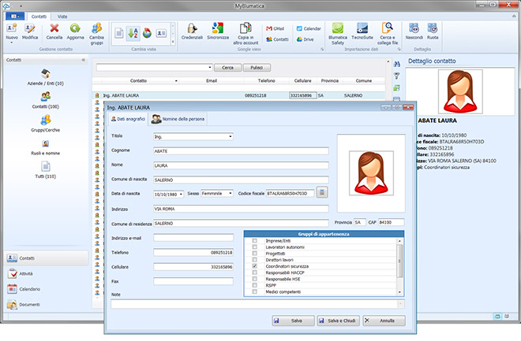Check the RSPP group
The width and height of the screenshot is (521, 341).
tap(254, 285)
